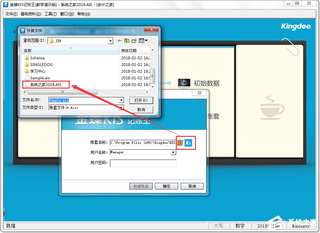The image size is (320, 233).
Task: Click 取消 in the login dialog
Action: click(x=192, y=186)
